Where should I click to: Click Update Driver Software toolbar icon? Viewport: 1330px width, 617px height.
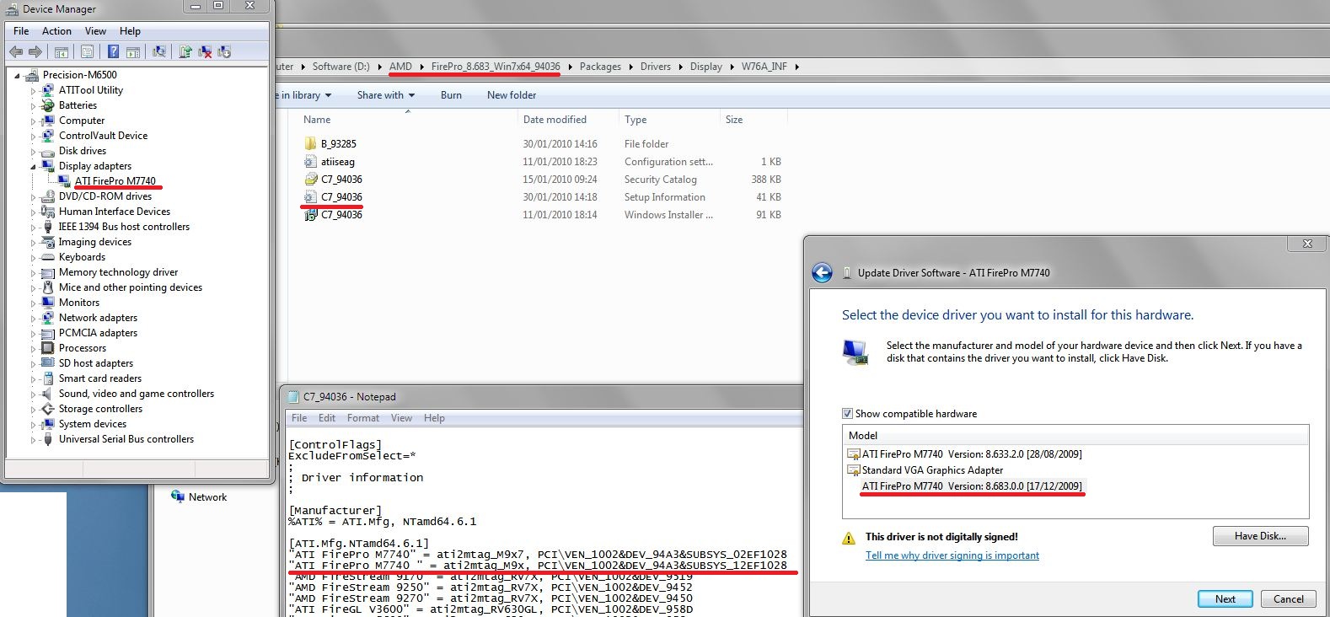pos(185,52)
